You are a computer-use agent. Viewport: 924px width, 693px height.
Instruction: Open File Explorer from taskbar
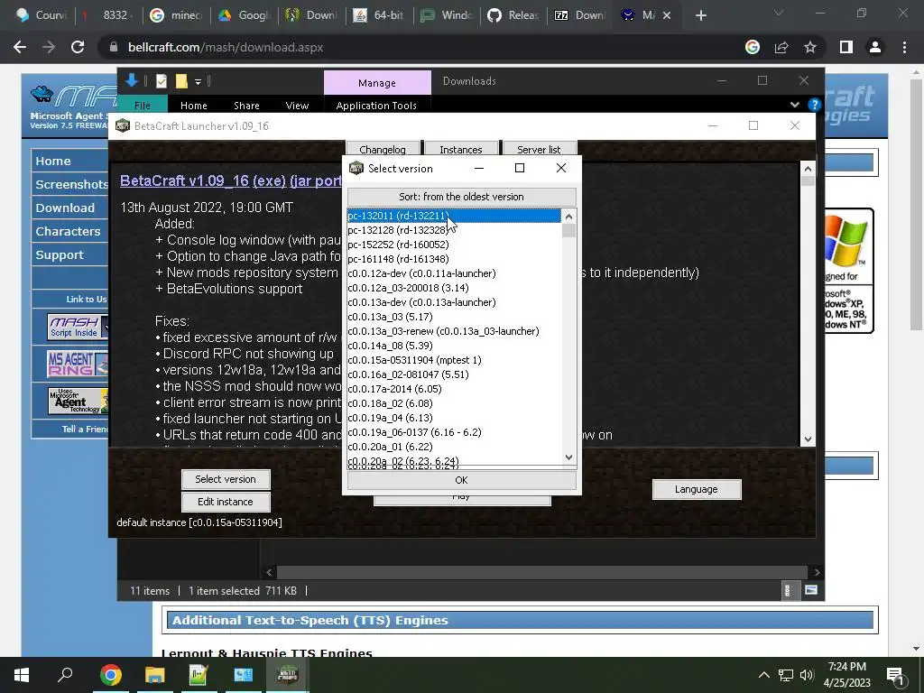click(155, 675)
